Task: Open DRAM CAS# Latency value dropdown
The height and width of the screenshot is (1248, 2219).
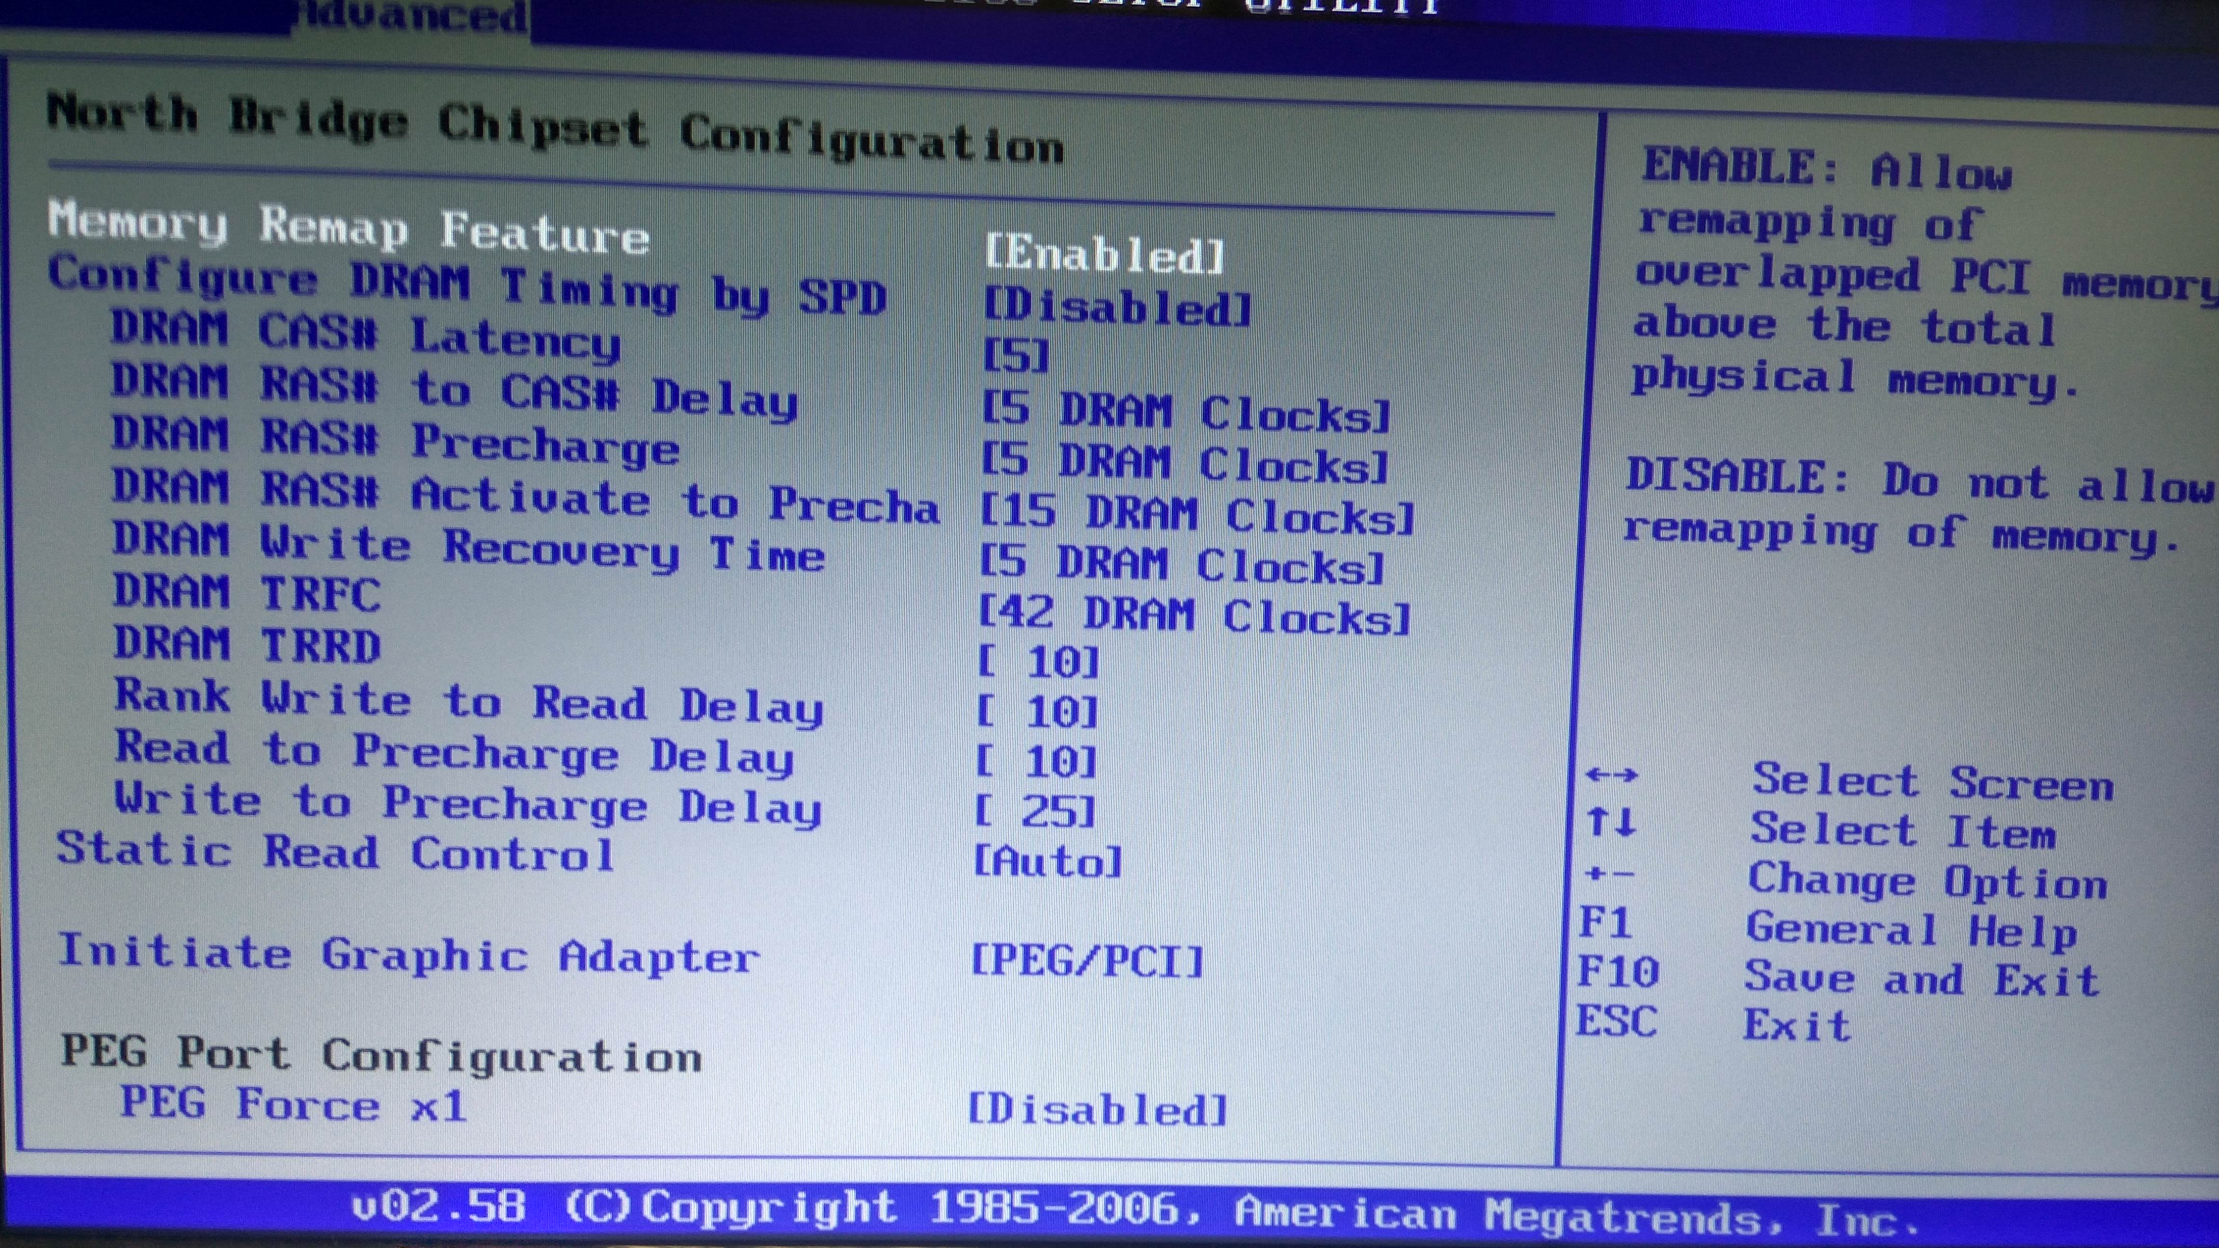Action: coord(1017,355)
